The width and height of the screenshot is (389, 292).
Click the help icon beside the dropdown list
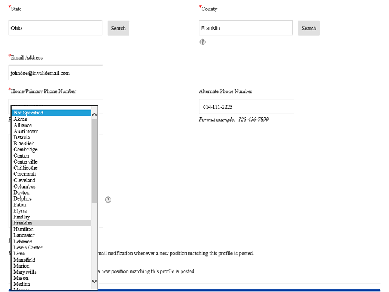108,200
